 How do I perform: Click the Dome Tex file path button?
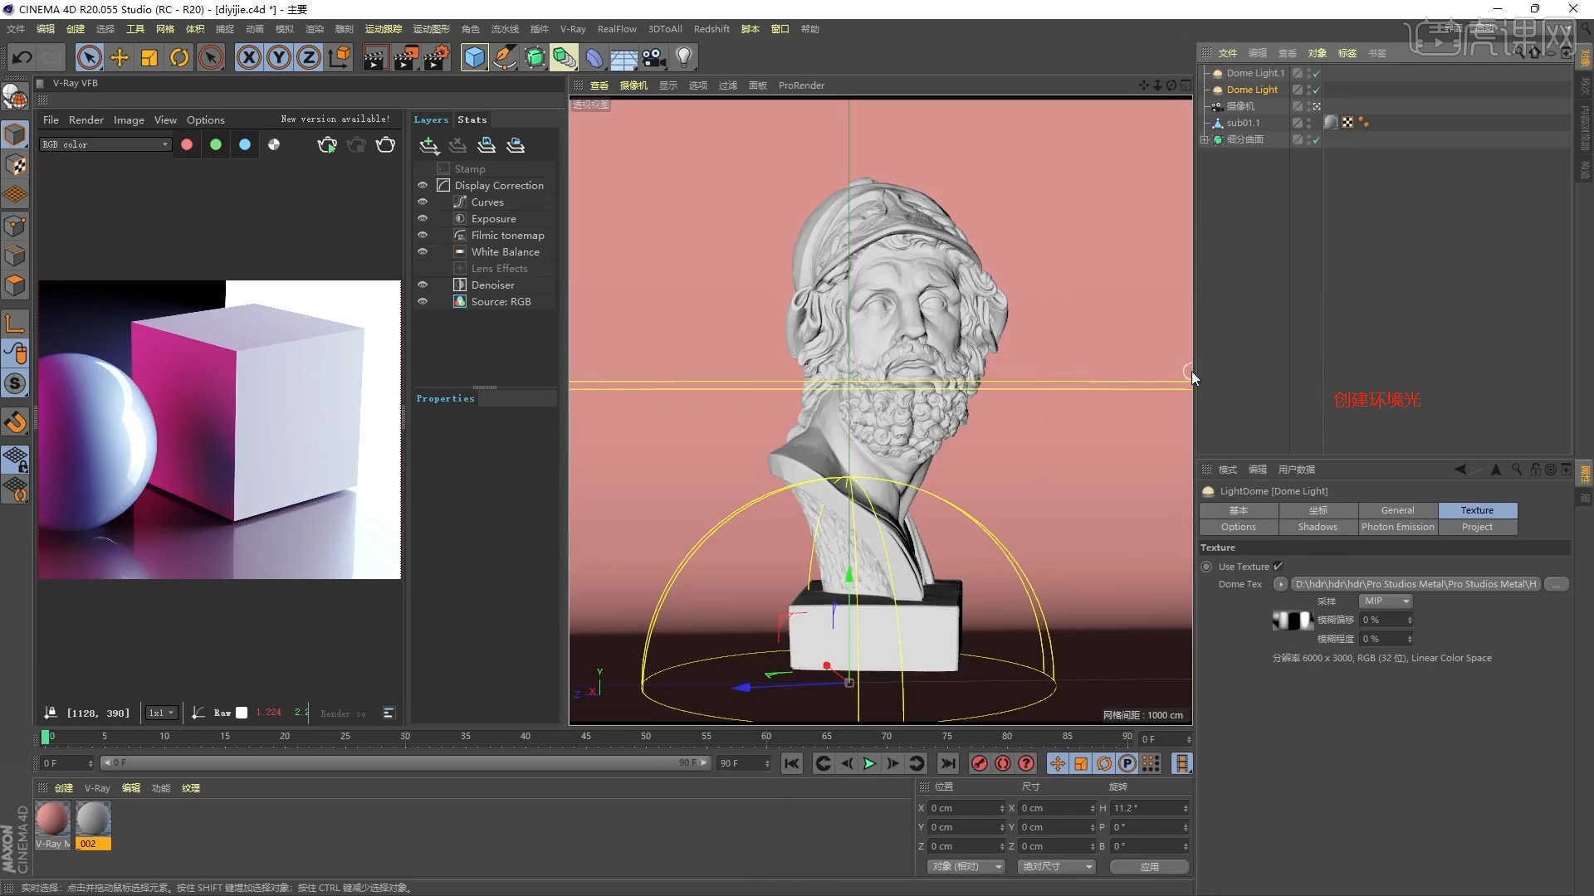(x=1416, y=584)
